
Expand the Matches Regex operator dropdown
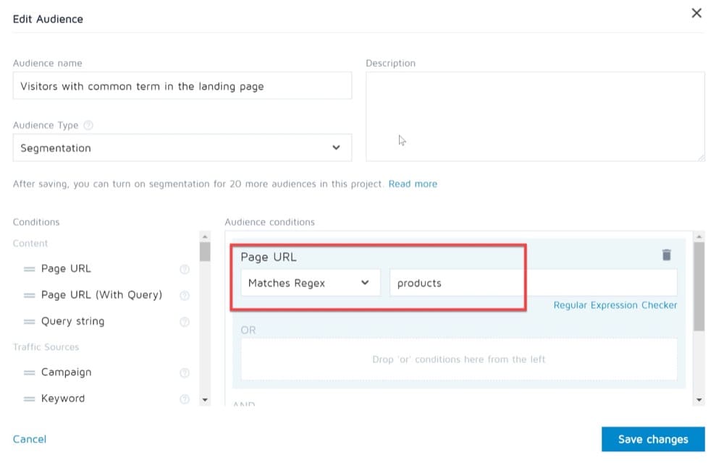point(310,283)
